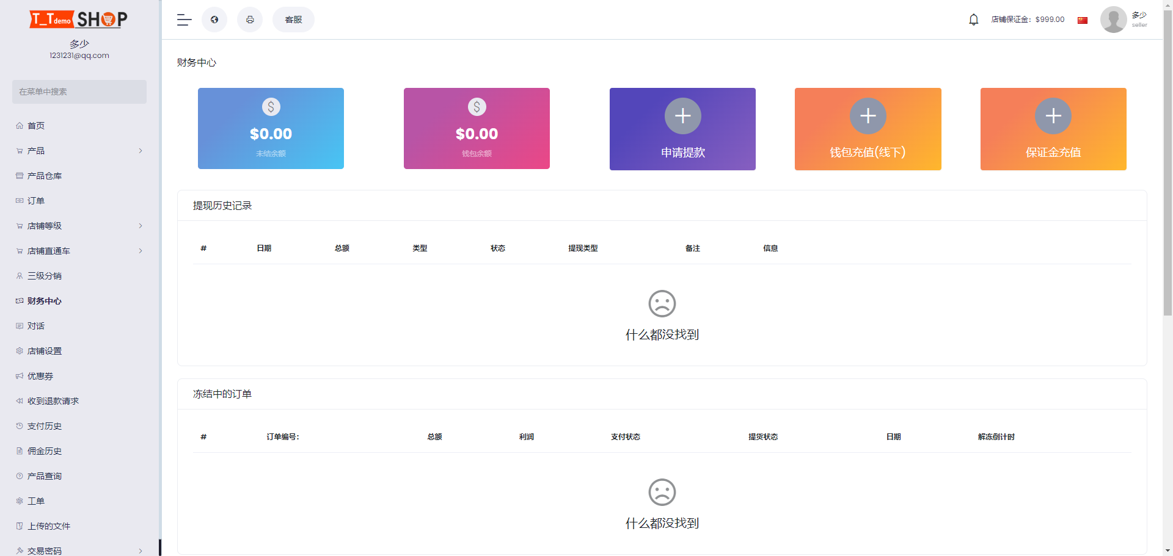Screen dimensions: 1173x556
Task: Open the seller avatar menu
Action: pos(1113,19)
